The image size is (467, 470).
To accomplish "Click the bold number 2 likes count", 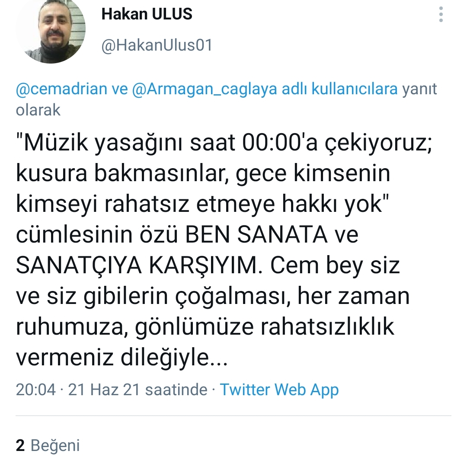I will click(x=20, y=445).
